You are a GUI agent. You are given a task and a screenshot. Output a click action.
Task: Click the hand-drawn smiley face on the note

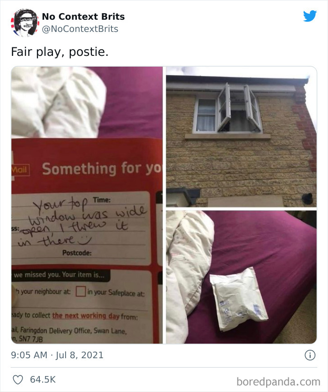click(x=84, y=240)
